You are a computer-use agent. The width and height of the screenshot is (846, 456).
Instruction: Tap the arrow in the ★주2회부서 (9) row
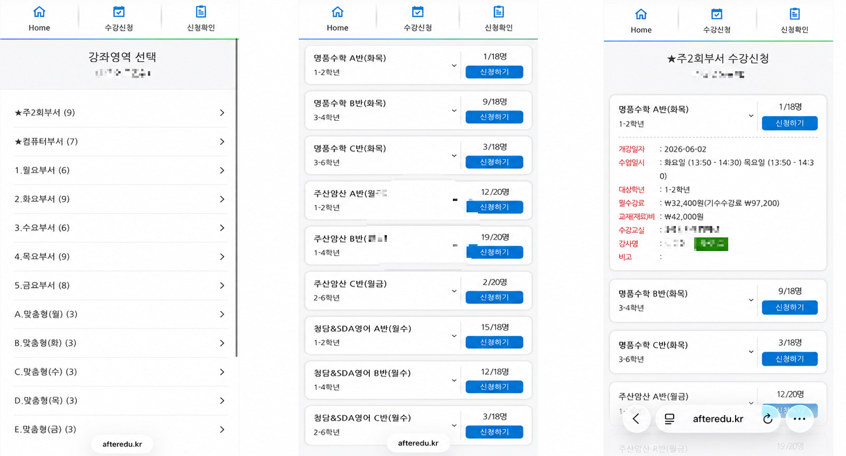tap(222, 113)
